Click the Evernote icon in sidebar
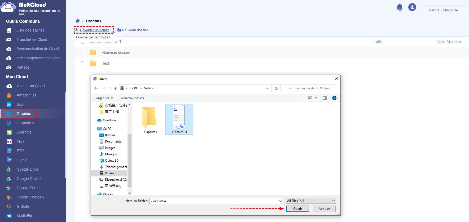The height and width of the screenshot is (222, 469). click(x=9, y=132)
